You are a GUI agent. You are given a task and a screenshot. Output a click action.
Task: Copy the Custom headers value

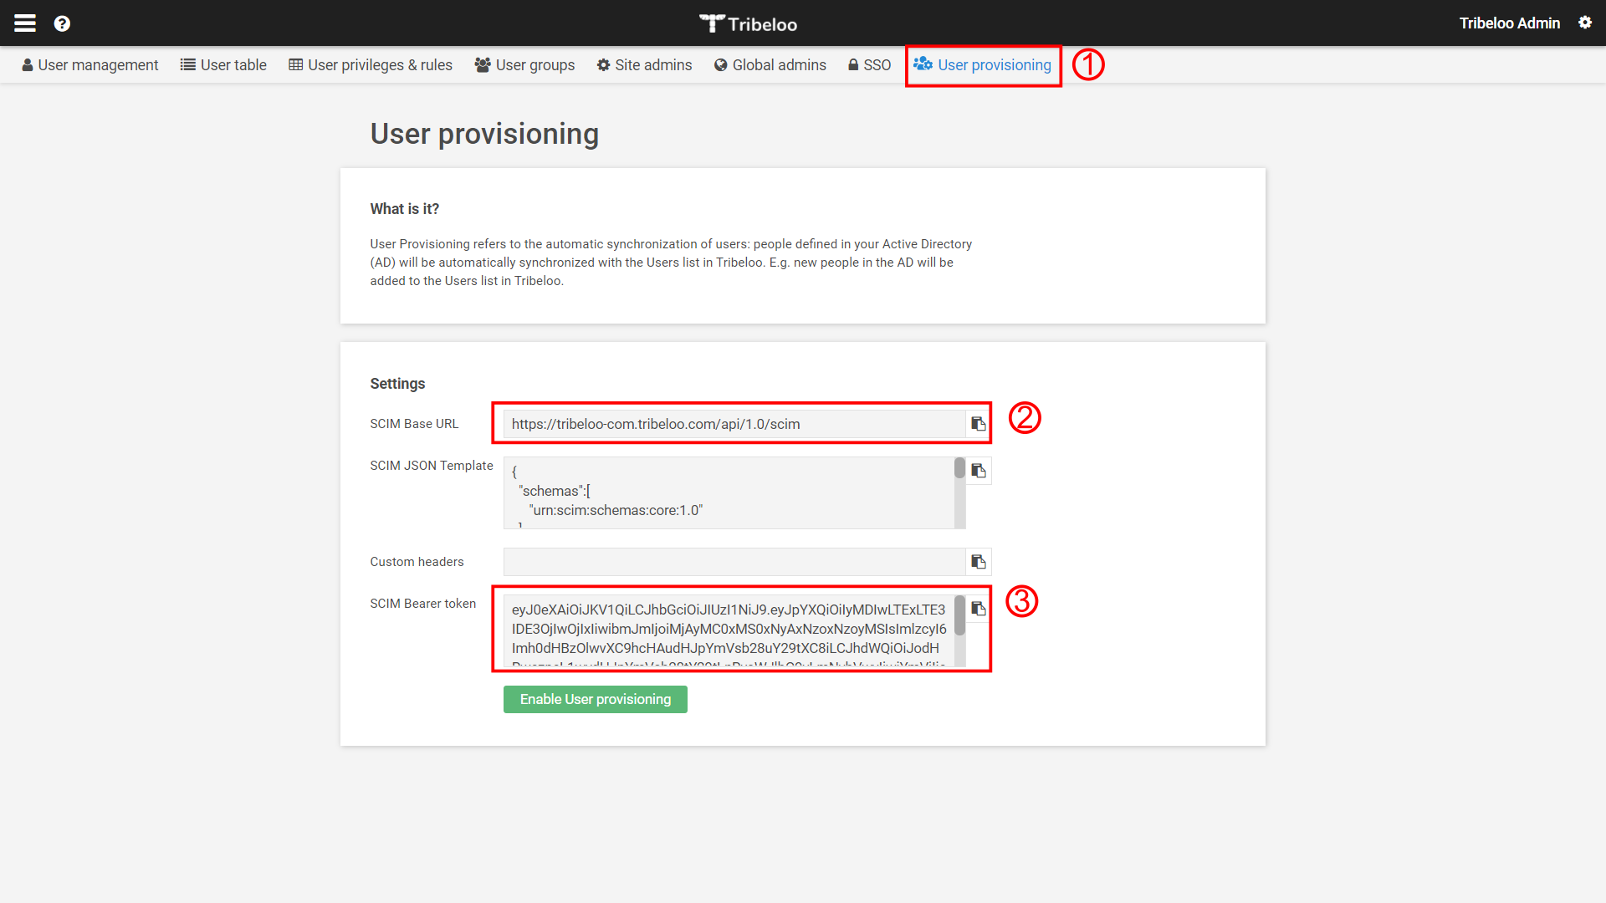(x=978, y=562)
